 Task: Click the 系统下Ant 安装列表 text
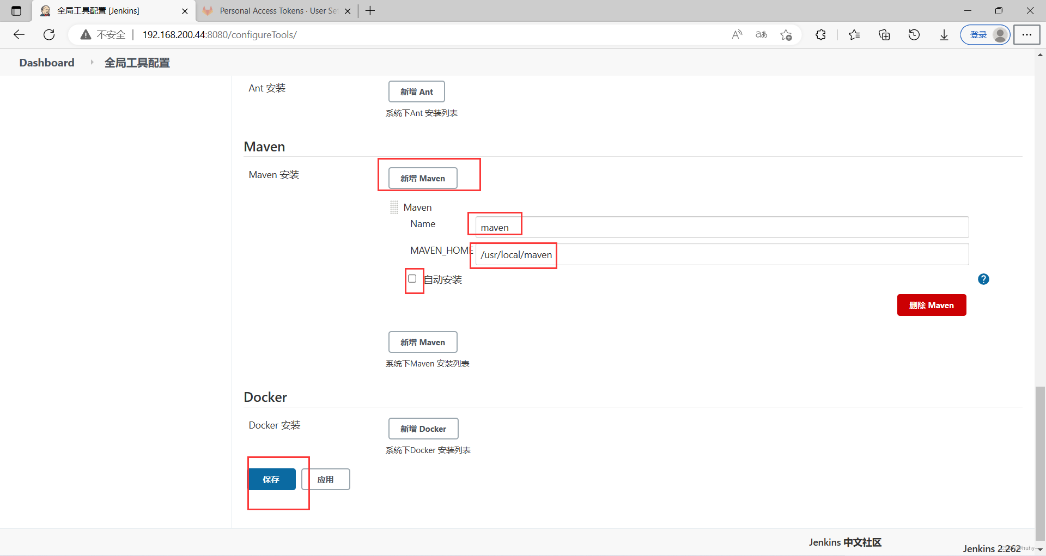(x=422, y=113)
